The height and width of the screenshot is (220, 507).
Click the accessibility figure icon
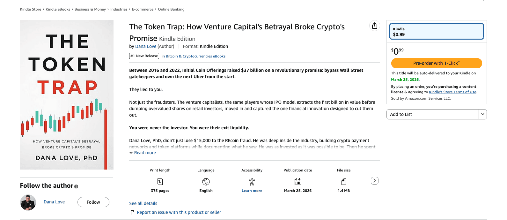click(x=252, y=181)
